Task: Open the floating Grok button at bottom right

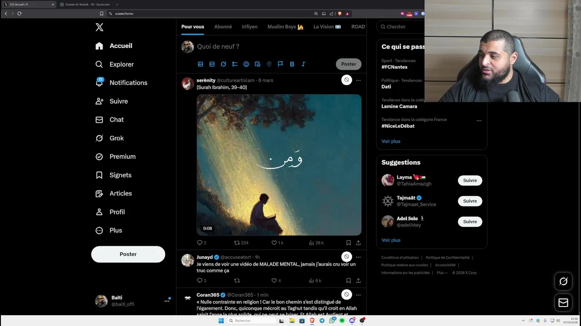Action: tap(563, 281)
